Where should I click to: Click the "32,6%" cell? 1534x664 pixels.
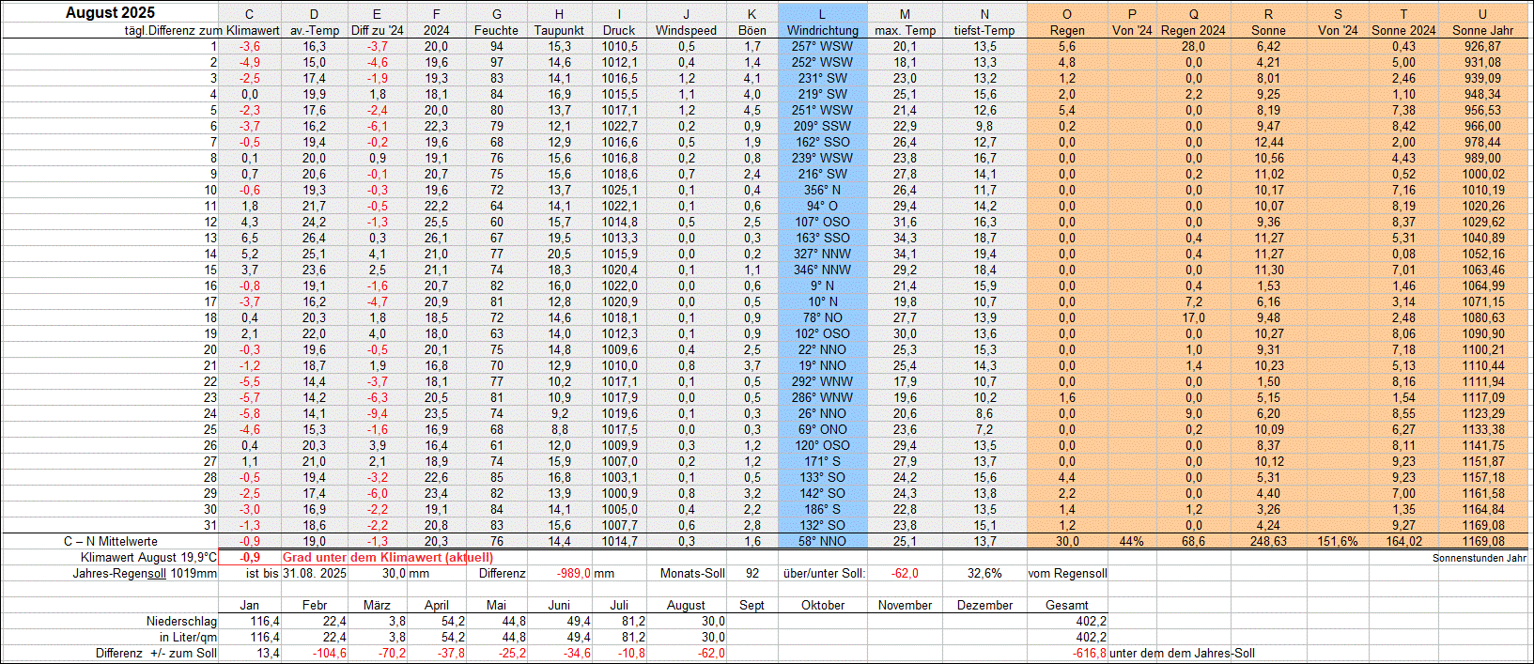[x=984, y=573]
